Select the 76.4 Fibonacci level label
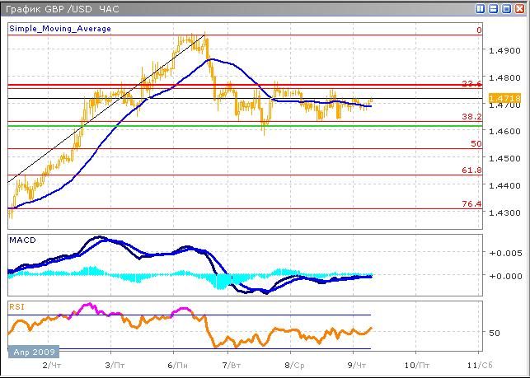This screenshot has width=530, height=378. 471,203
